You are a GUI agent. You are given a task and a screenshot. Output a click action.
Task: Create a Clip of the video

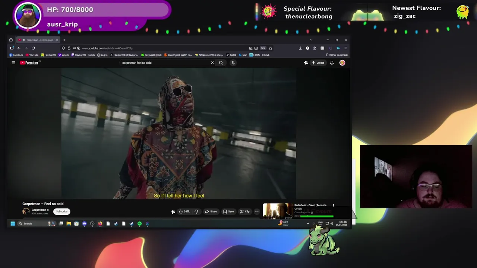[244, 211]
